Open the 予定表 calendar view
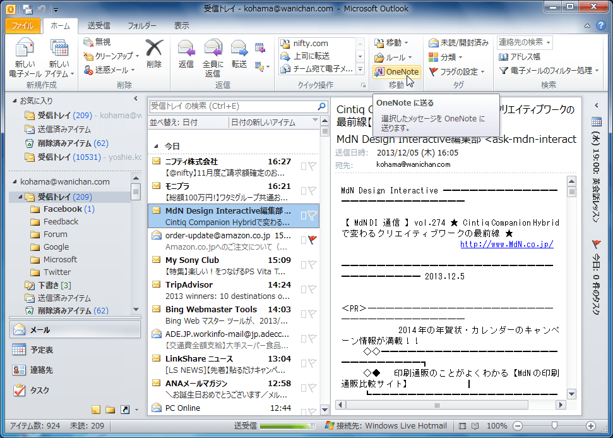Viewport: 613px width, 438px height. pos(75,350)
